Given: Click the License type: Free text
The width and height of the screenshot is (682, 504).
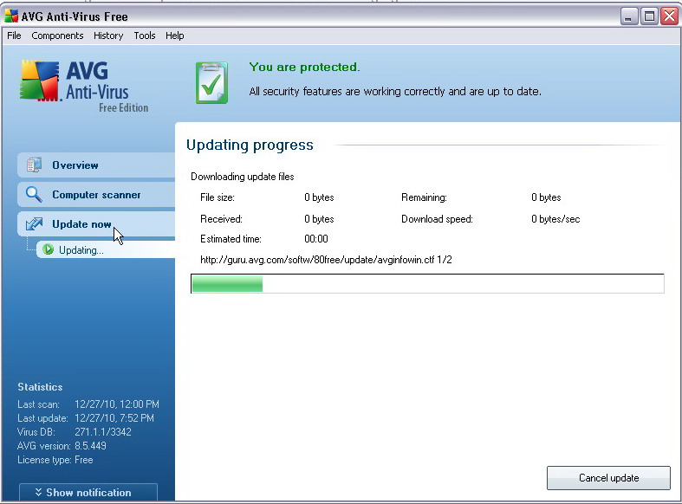Looking at the screenshot, I should coord(55,460).
